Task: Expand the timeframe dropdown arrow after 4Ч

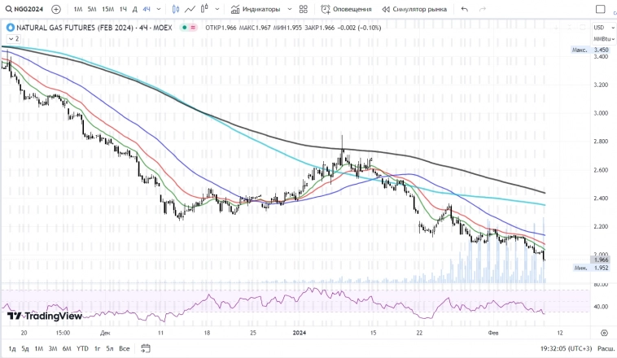Action: (x=159, y=9)
